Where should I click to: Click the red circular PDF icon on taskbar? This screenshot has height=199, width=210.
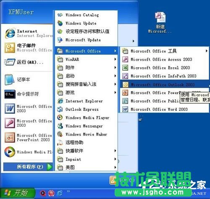click(51, 193)
